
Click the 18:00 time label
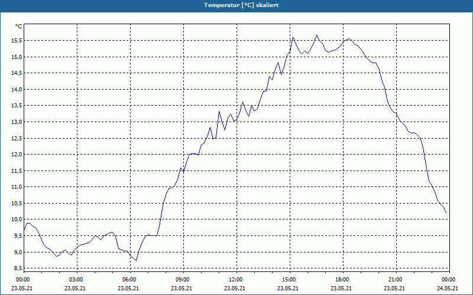(343, 280)
